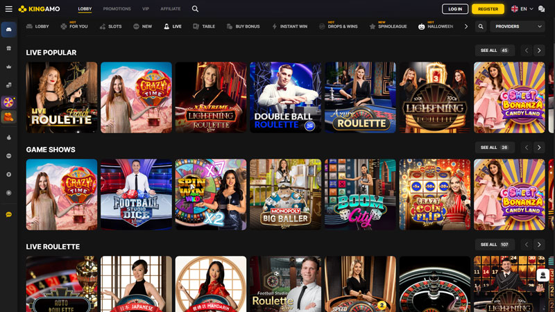The image size is (555, 312).
Task: Select the Live games category
Action: point(173,26)
